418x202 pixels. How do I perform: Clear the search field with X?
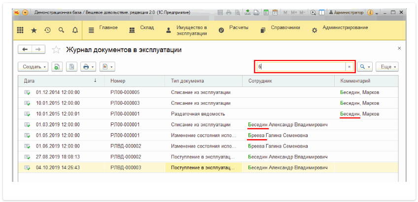[349, 66]
